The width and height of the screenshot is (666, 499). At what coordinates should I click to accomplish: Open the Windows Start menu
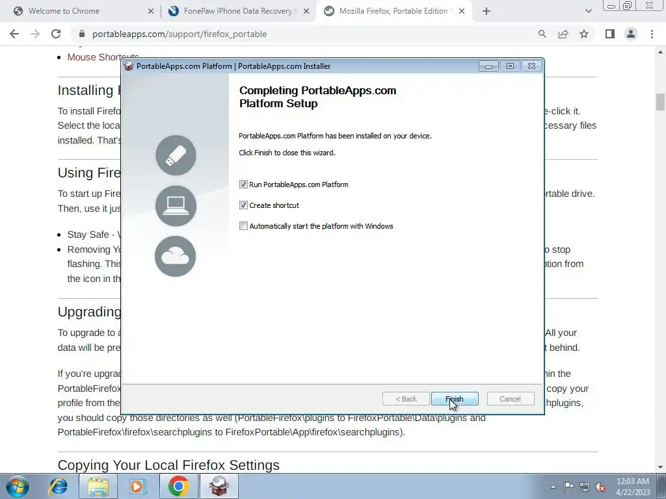[x=18, y=486]
